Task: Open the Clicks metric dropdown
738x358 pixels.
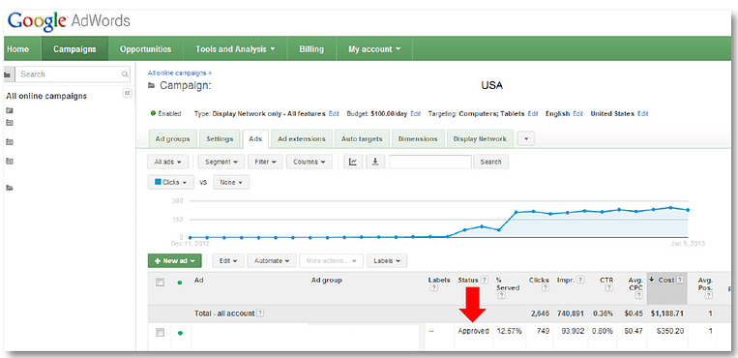Action: coord(171,182)
